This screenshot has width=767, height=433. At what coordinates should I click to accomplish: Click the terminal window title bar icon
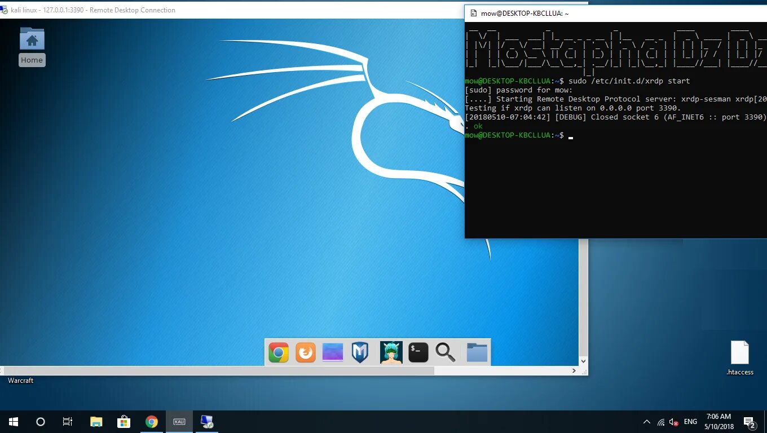tap(474, 13)
